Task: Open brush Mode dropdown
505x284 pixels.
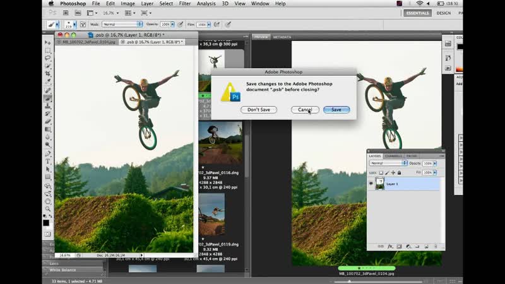Action: (122, 24)
